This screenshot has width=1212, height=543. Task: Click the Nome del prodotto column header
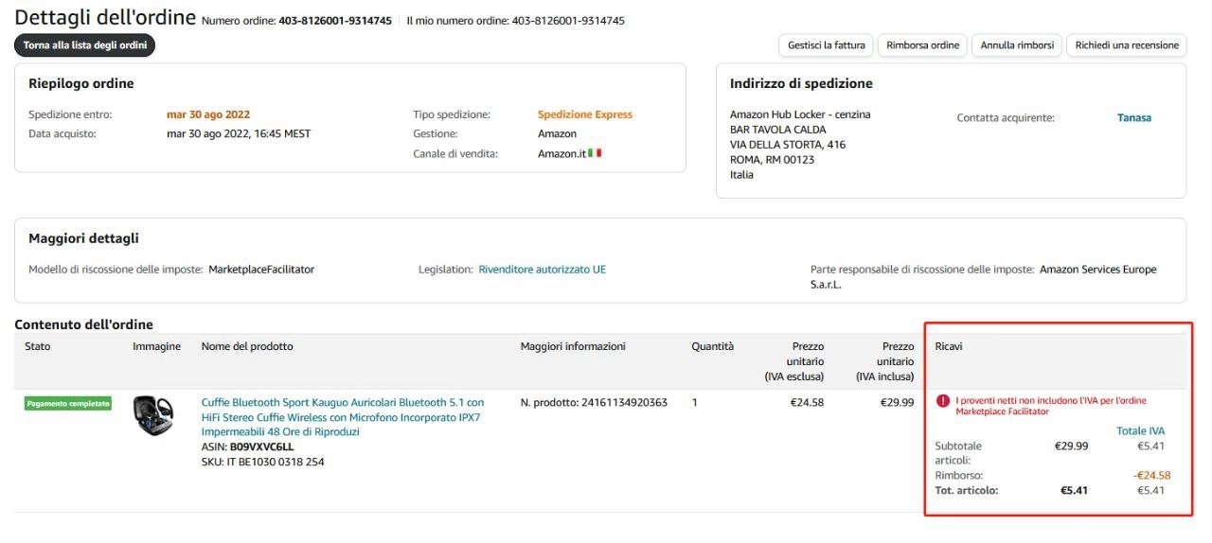pos(247,346)
